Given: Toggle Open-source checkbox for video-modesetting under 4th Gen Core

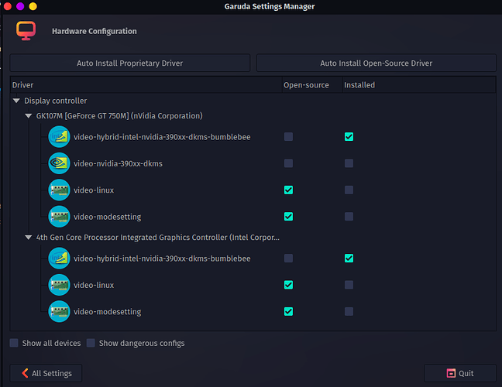Looking at the screenshot, I should point(288,311).
